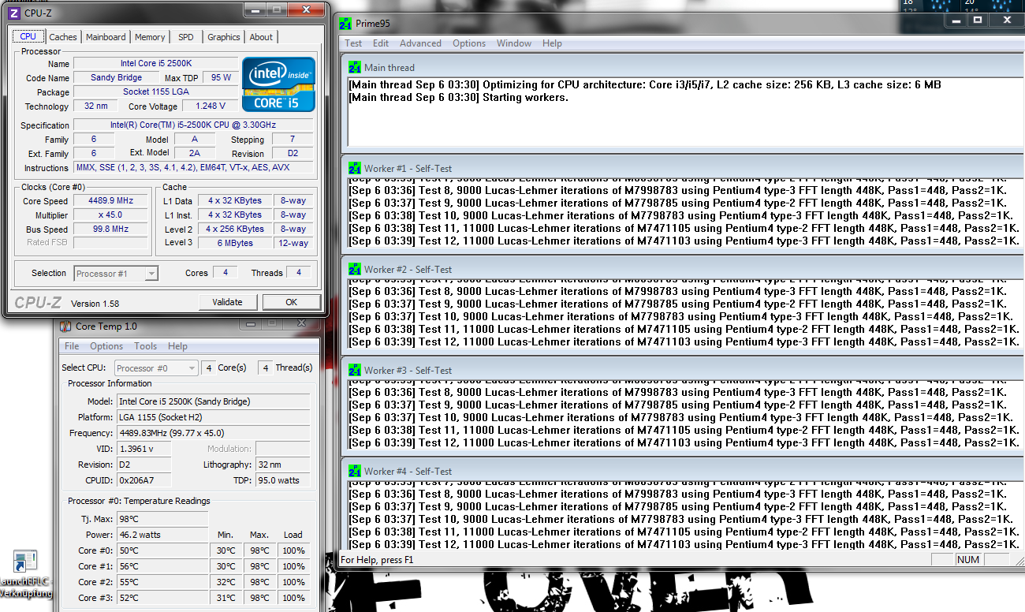Click the Core #3 temperature '52°C'
1025x612 pixels.
[x=162, y=598]
